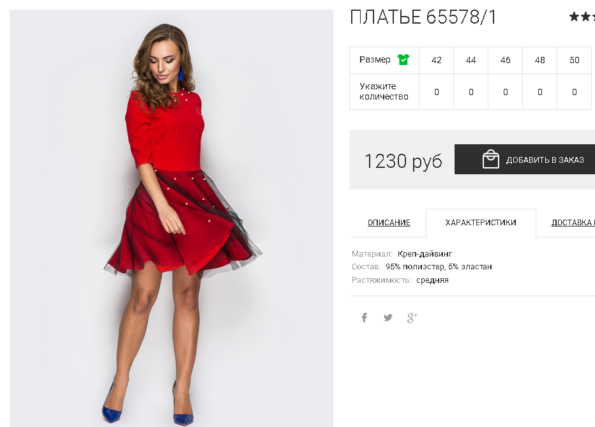Click the Добавить в заказ button
The image size is (595, 427).
pos(525,160)
